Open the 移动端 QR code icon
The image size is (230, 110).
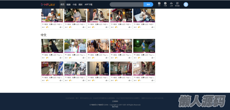pos(177,4)
